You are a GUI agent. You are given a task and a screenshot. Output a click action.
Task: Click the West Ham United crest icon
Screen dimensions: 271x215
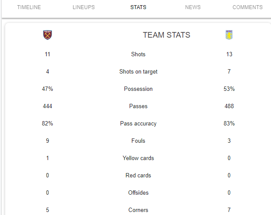(48, 35)
